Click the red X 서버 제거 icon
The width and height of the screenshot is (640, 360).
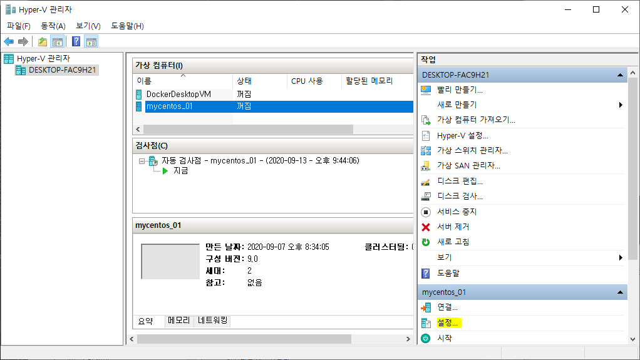[x=426, y=227]
